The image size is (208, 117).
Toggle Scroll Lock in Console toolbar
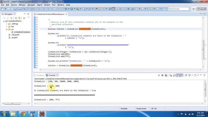tap(174, 75)
